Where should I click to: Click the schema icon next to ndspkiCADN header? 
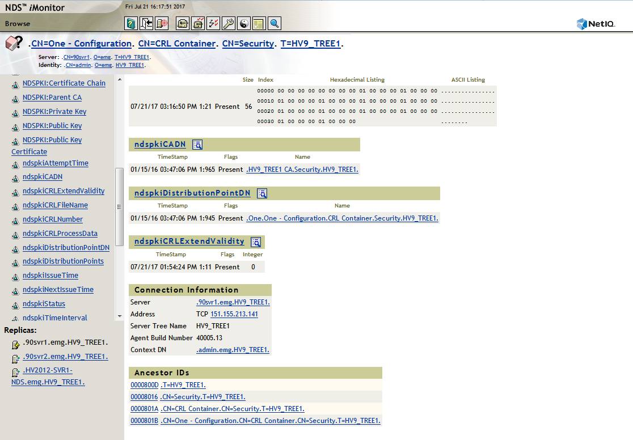click(x=197, y=145)
